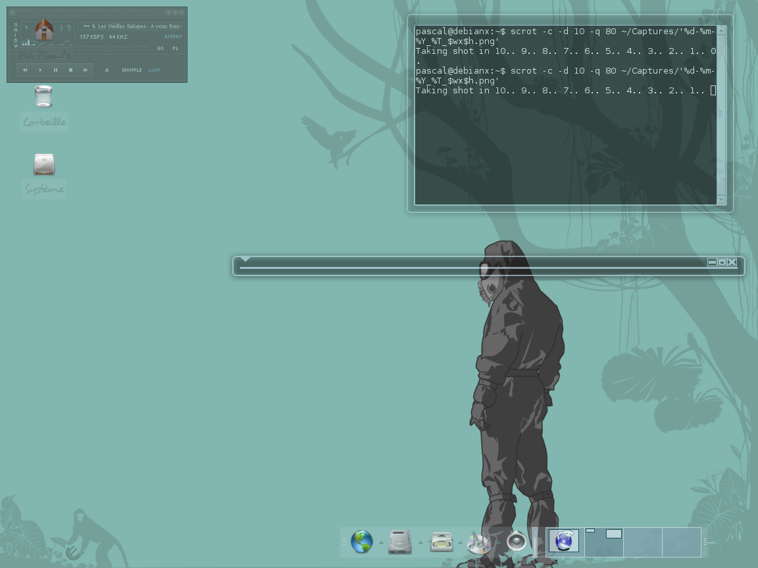Click the second scrot command line in terminal
Image resolution: width=758 pixels, height=568 pixels.
pyautogui.click(x=565, y=76)
